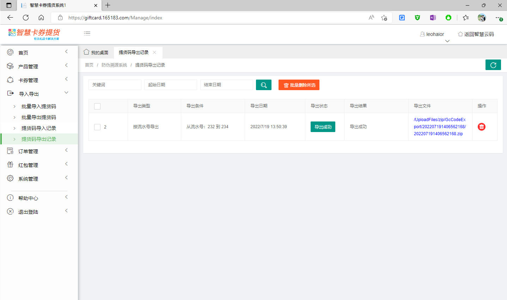This screenshot has width=507, height=300.
Task: Close the 提货码导出记录 tab
Action: coord(154,52)
